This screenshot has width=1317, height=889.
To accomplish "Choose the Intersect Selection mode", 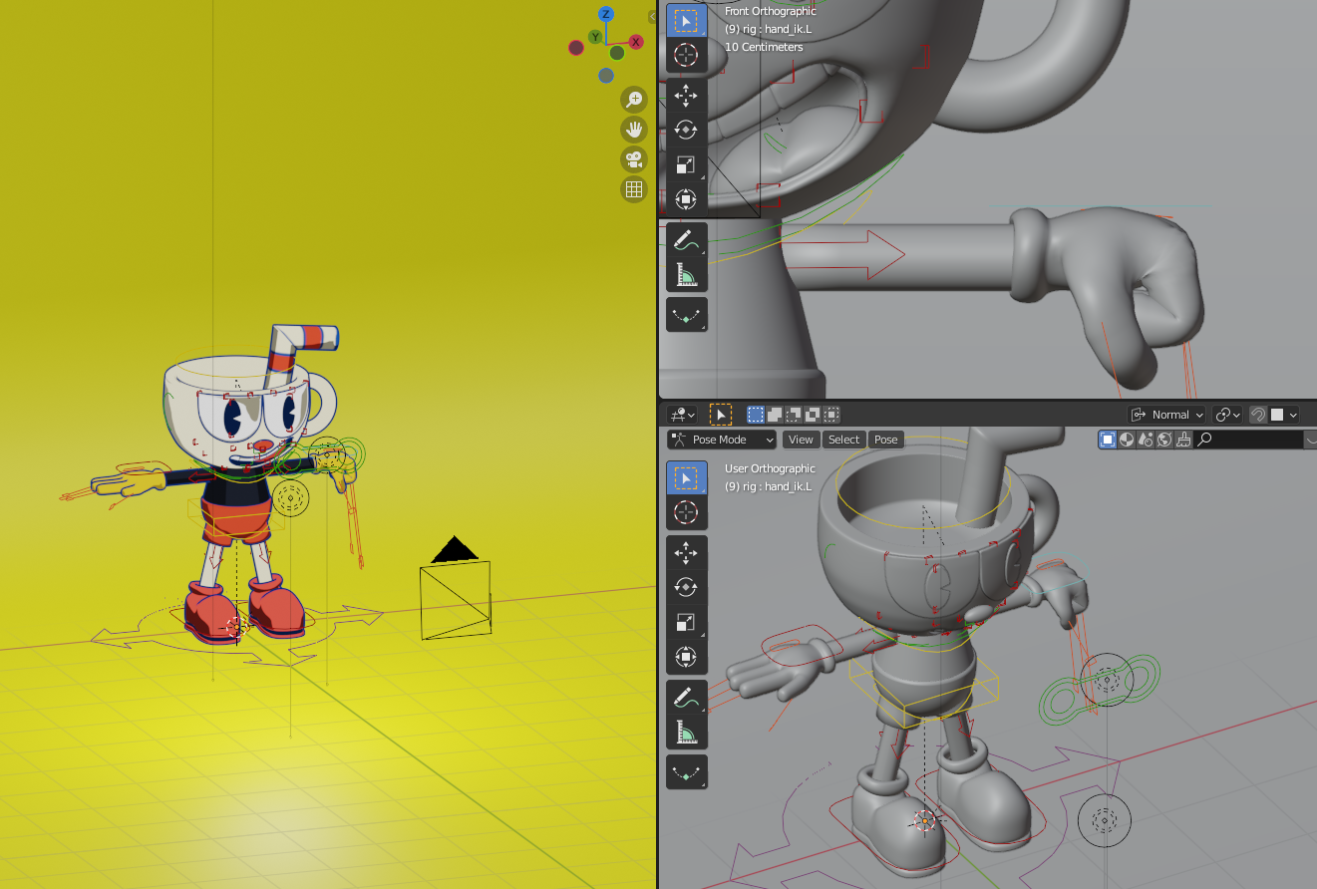I will coord(831,415).
